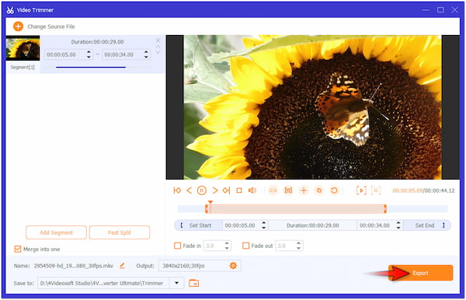Screen dimensions: 466x300
Task: Click the end time field beside Set End
Action: 377,225
